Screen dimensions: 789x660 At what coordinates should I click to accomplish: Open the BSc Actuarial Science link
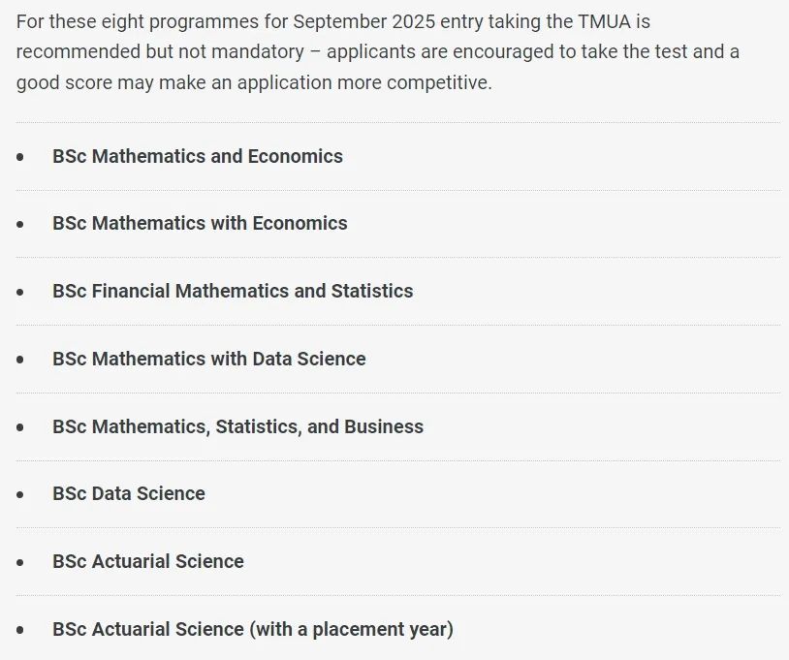coord(148,562)
